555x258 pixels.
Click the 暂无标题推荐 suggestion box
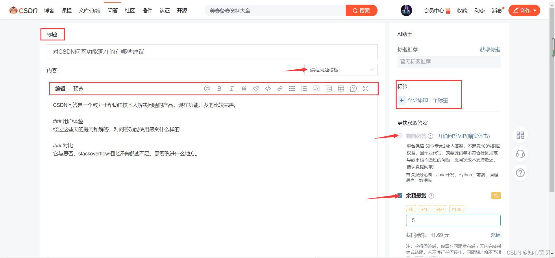449,62
